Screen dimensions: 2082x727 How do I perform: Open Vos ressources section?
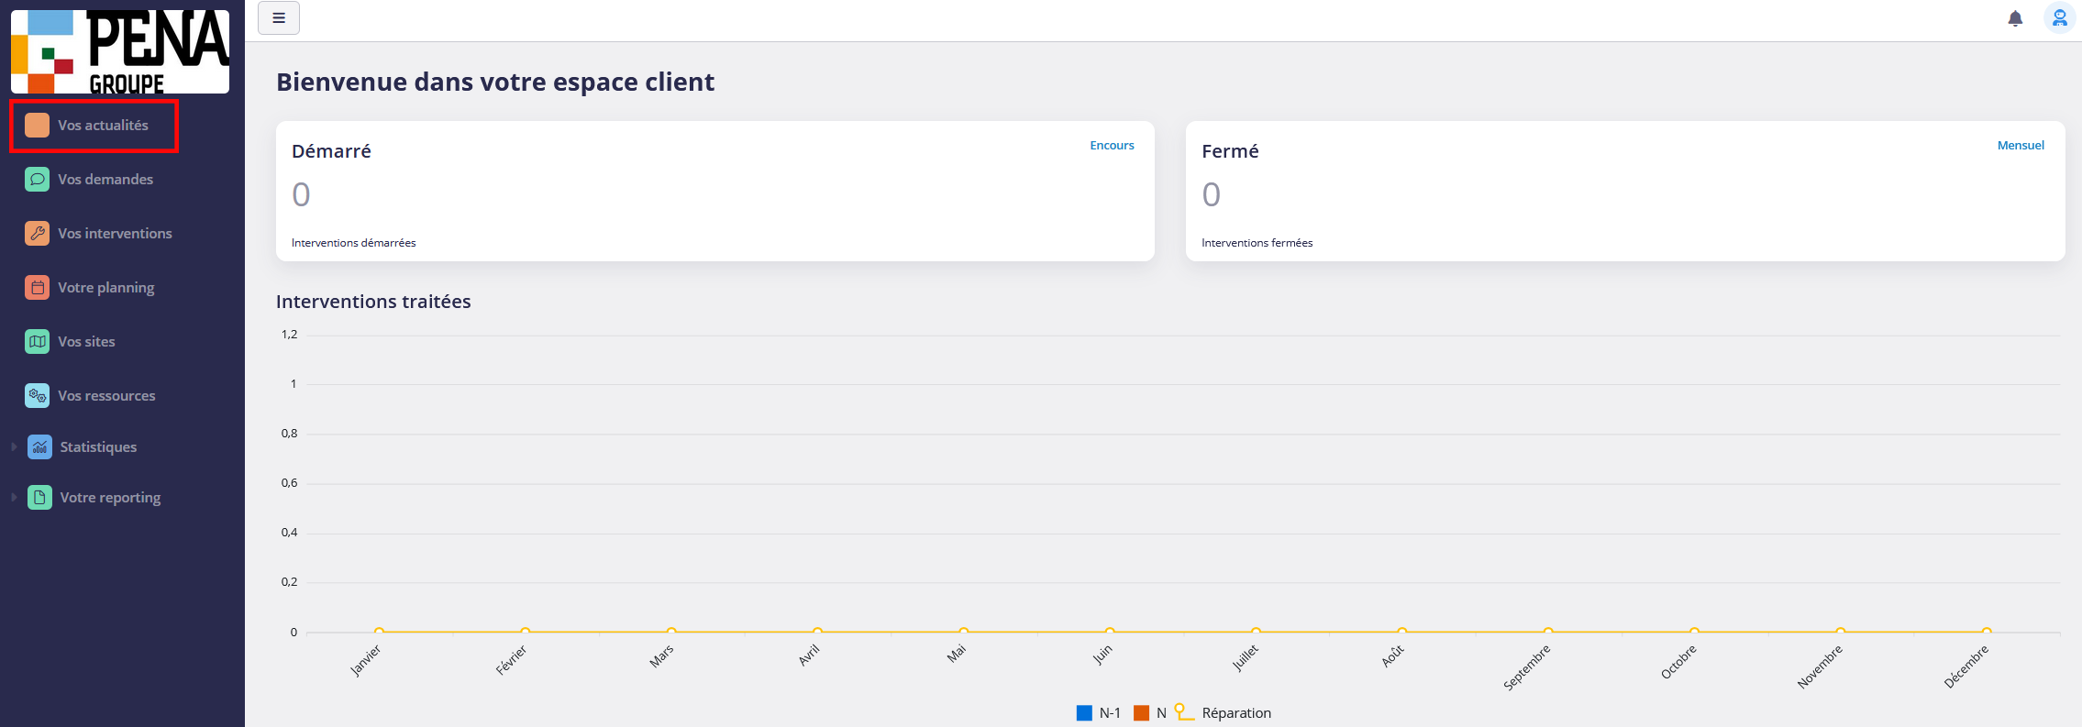pos(106,395)
